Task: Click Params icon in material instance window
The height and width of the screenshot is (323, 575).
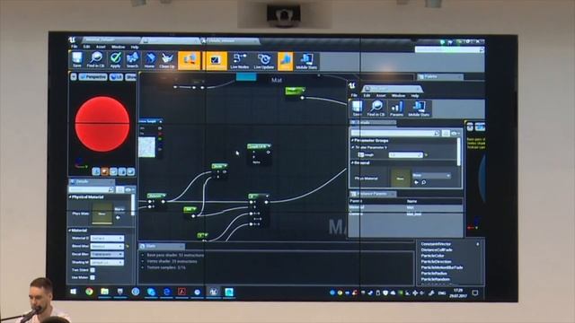Action: pyautogui.click(x=396, y=109)
